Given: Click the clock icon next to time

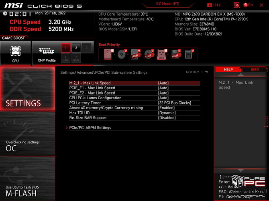Looking at the screenshot, I should (5, 13).
